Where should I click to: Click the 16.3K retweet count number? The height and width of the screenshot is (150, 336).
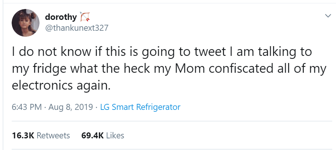pos(23,135)
